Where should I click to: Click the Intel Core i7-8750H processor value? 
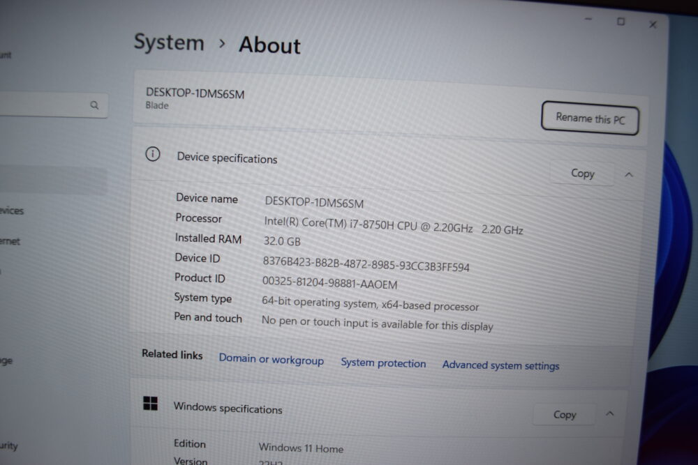(394, 225)
